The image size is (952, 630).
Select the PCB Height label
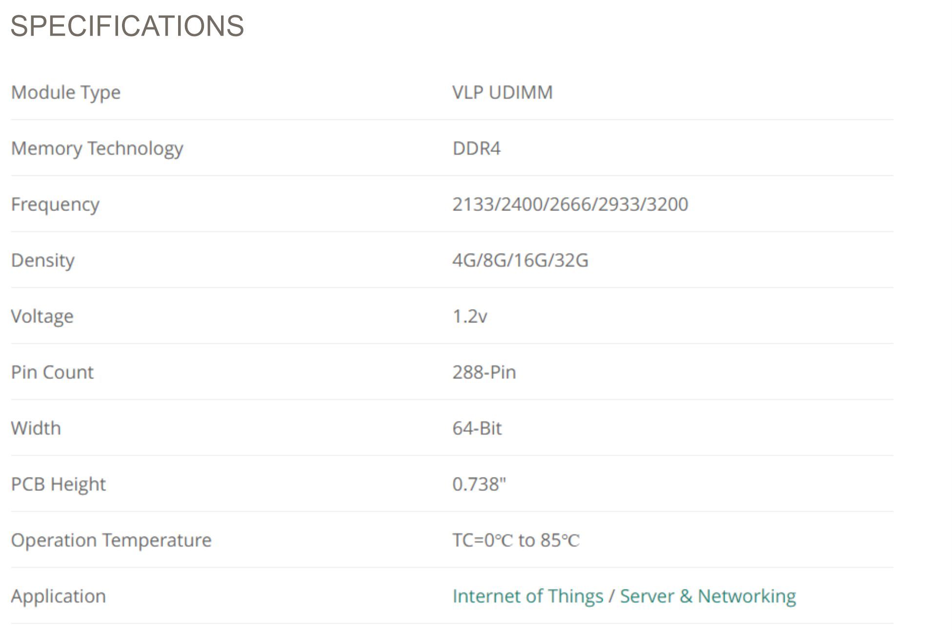coord(59,484)
